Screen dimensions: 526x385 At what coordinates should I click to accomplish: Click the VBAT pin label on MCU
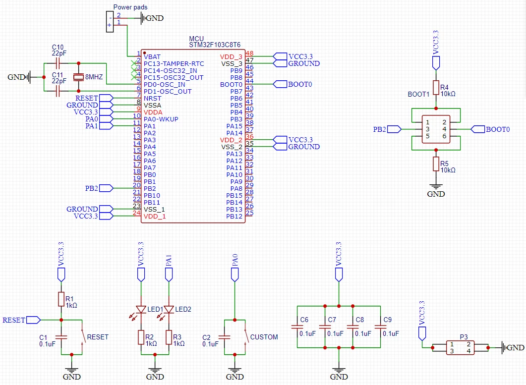[x=152, y=56]
